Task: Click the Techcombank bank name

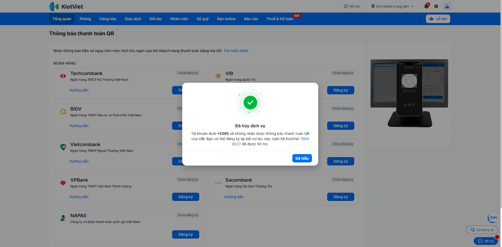Action: click(x=87, y=73)
